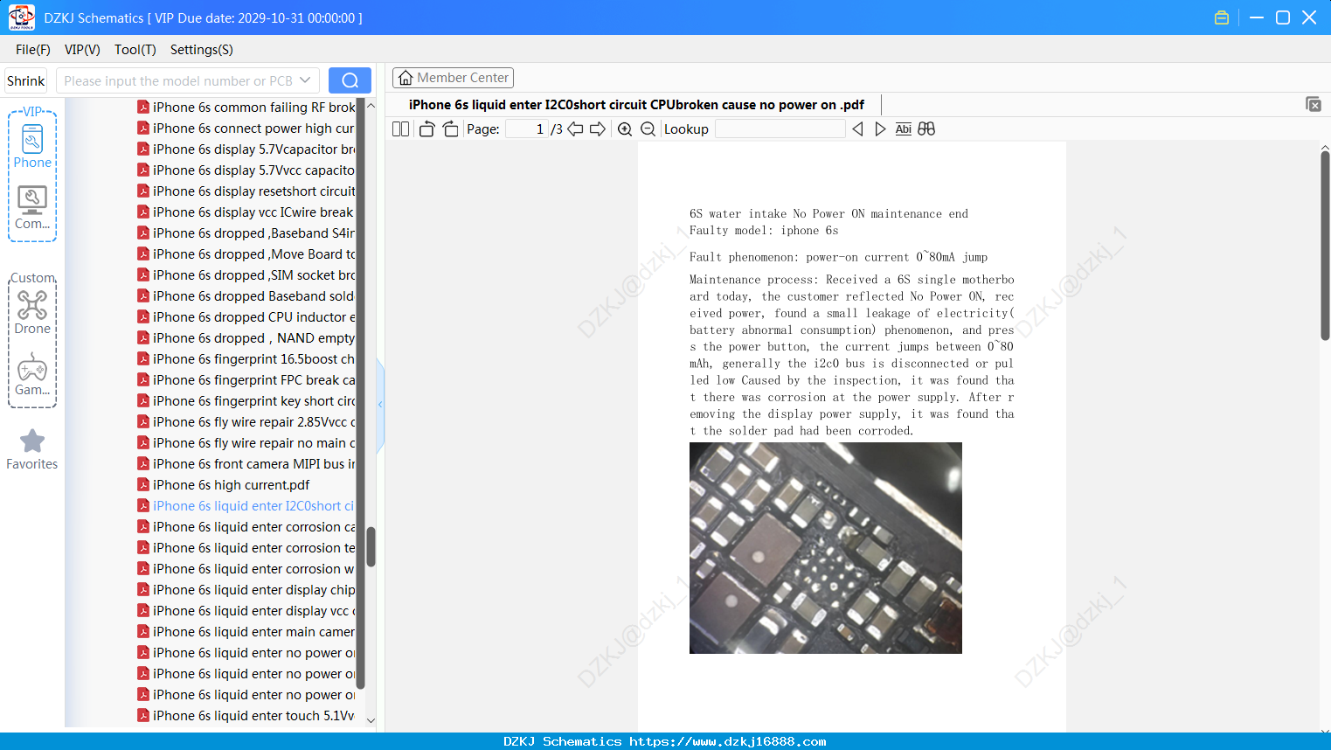
Task: Click the DZKJ app logo
Action: [21, 17]
